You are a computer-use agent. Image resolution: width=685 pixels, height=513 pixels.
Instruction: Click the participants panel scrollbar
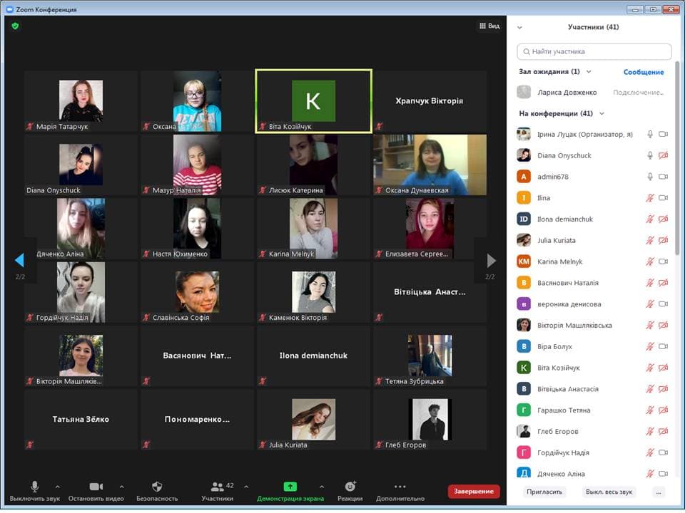point(678,157)
